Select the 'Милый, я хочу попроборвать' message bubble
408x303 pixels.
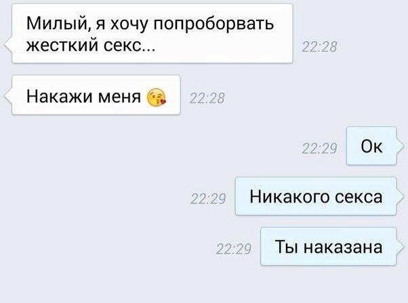152,33
